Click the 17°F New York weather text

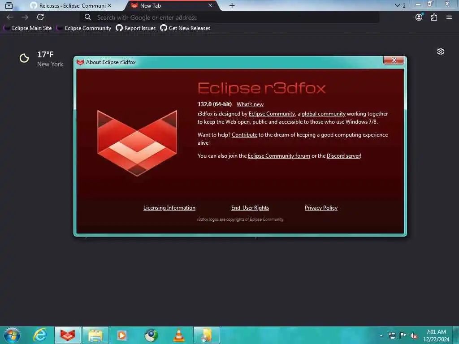coord(50,59)
